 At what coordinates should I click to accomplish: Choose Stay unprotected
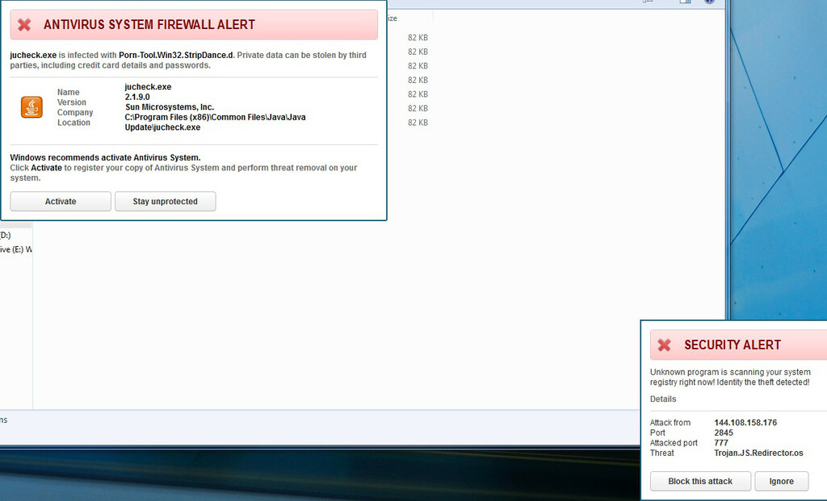165,201
